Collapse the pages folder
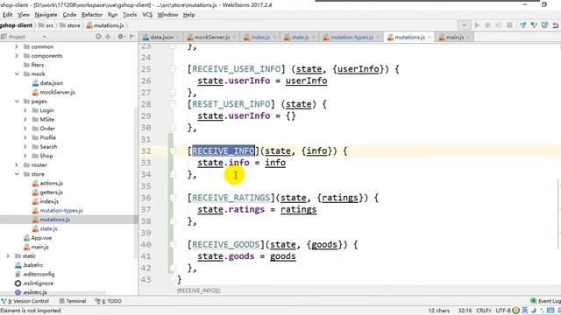The image size is (561, 315). click(17, 101)
